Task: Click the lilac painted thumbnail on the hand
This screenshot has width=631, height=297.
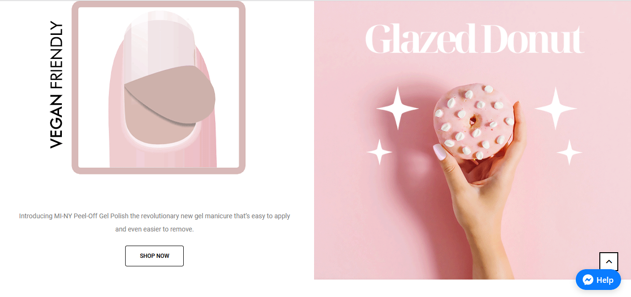Action: [x=439, y=152]
